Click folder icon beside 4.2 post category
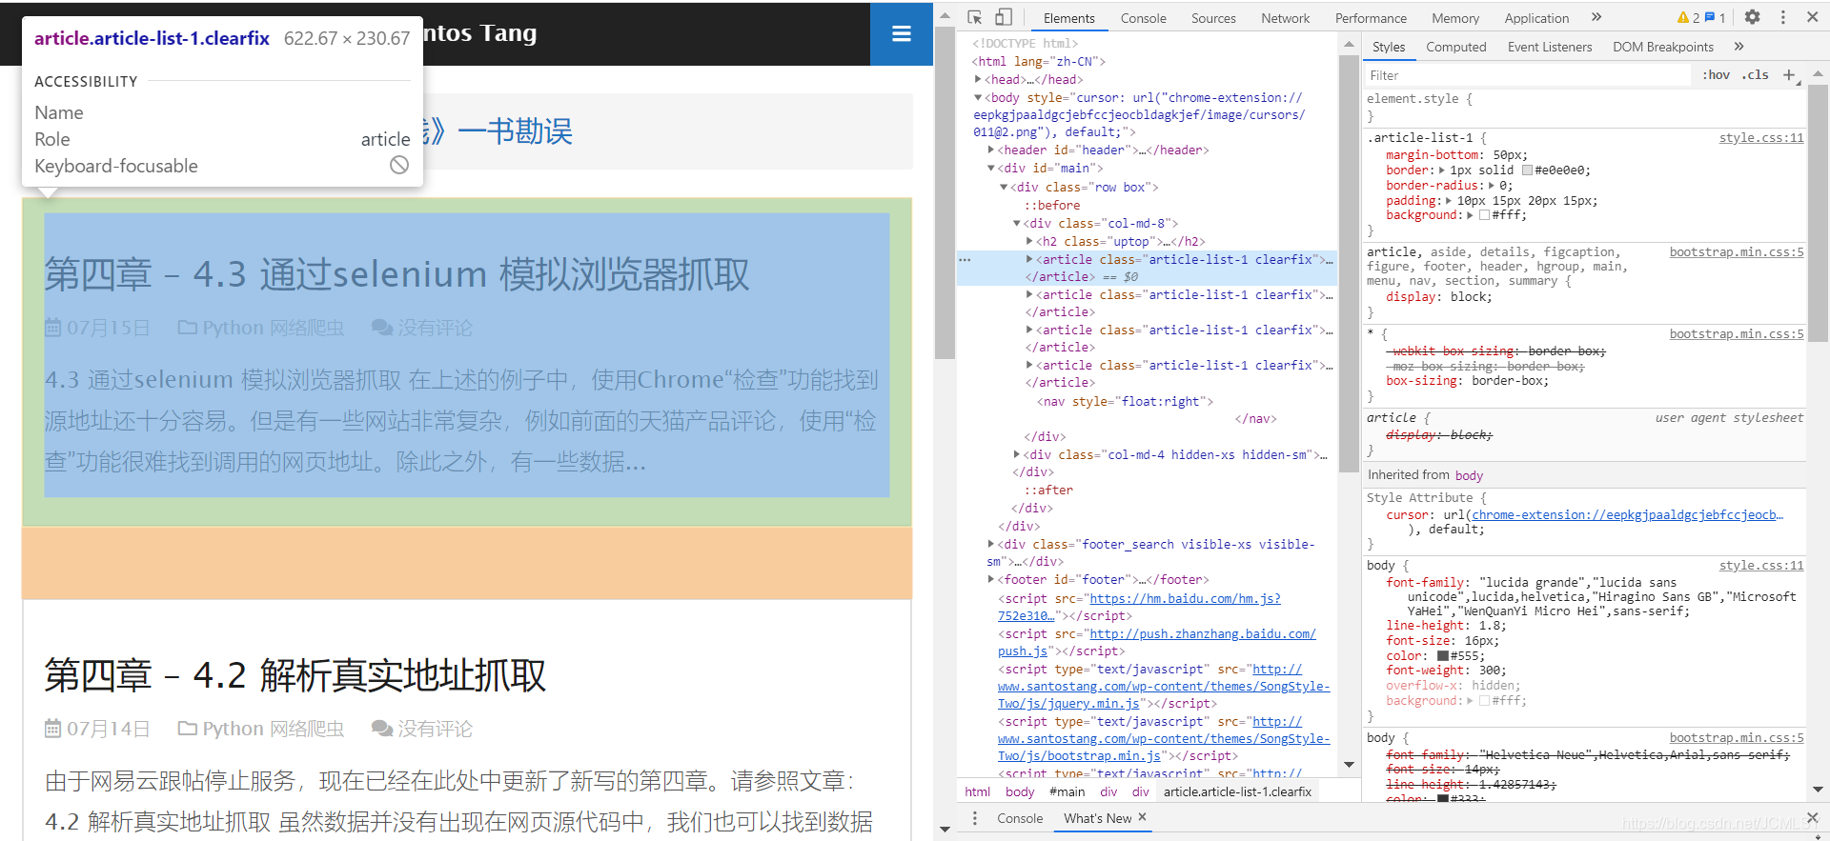Image resolution: width=1830 pixels, height=841 pixels. (x=188, y=729)
